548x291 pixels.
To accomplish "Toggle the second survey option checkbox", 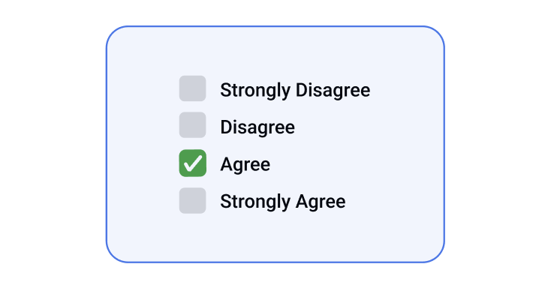I will tap(193, 124).
